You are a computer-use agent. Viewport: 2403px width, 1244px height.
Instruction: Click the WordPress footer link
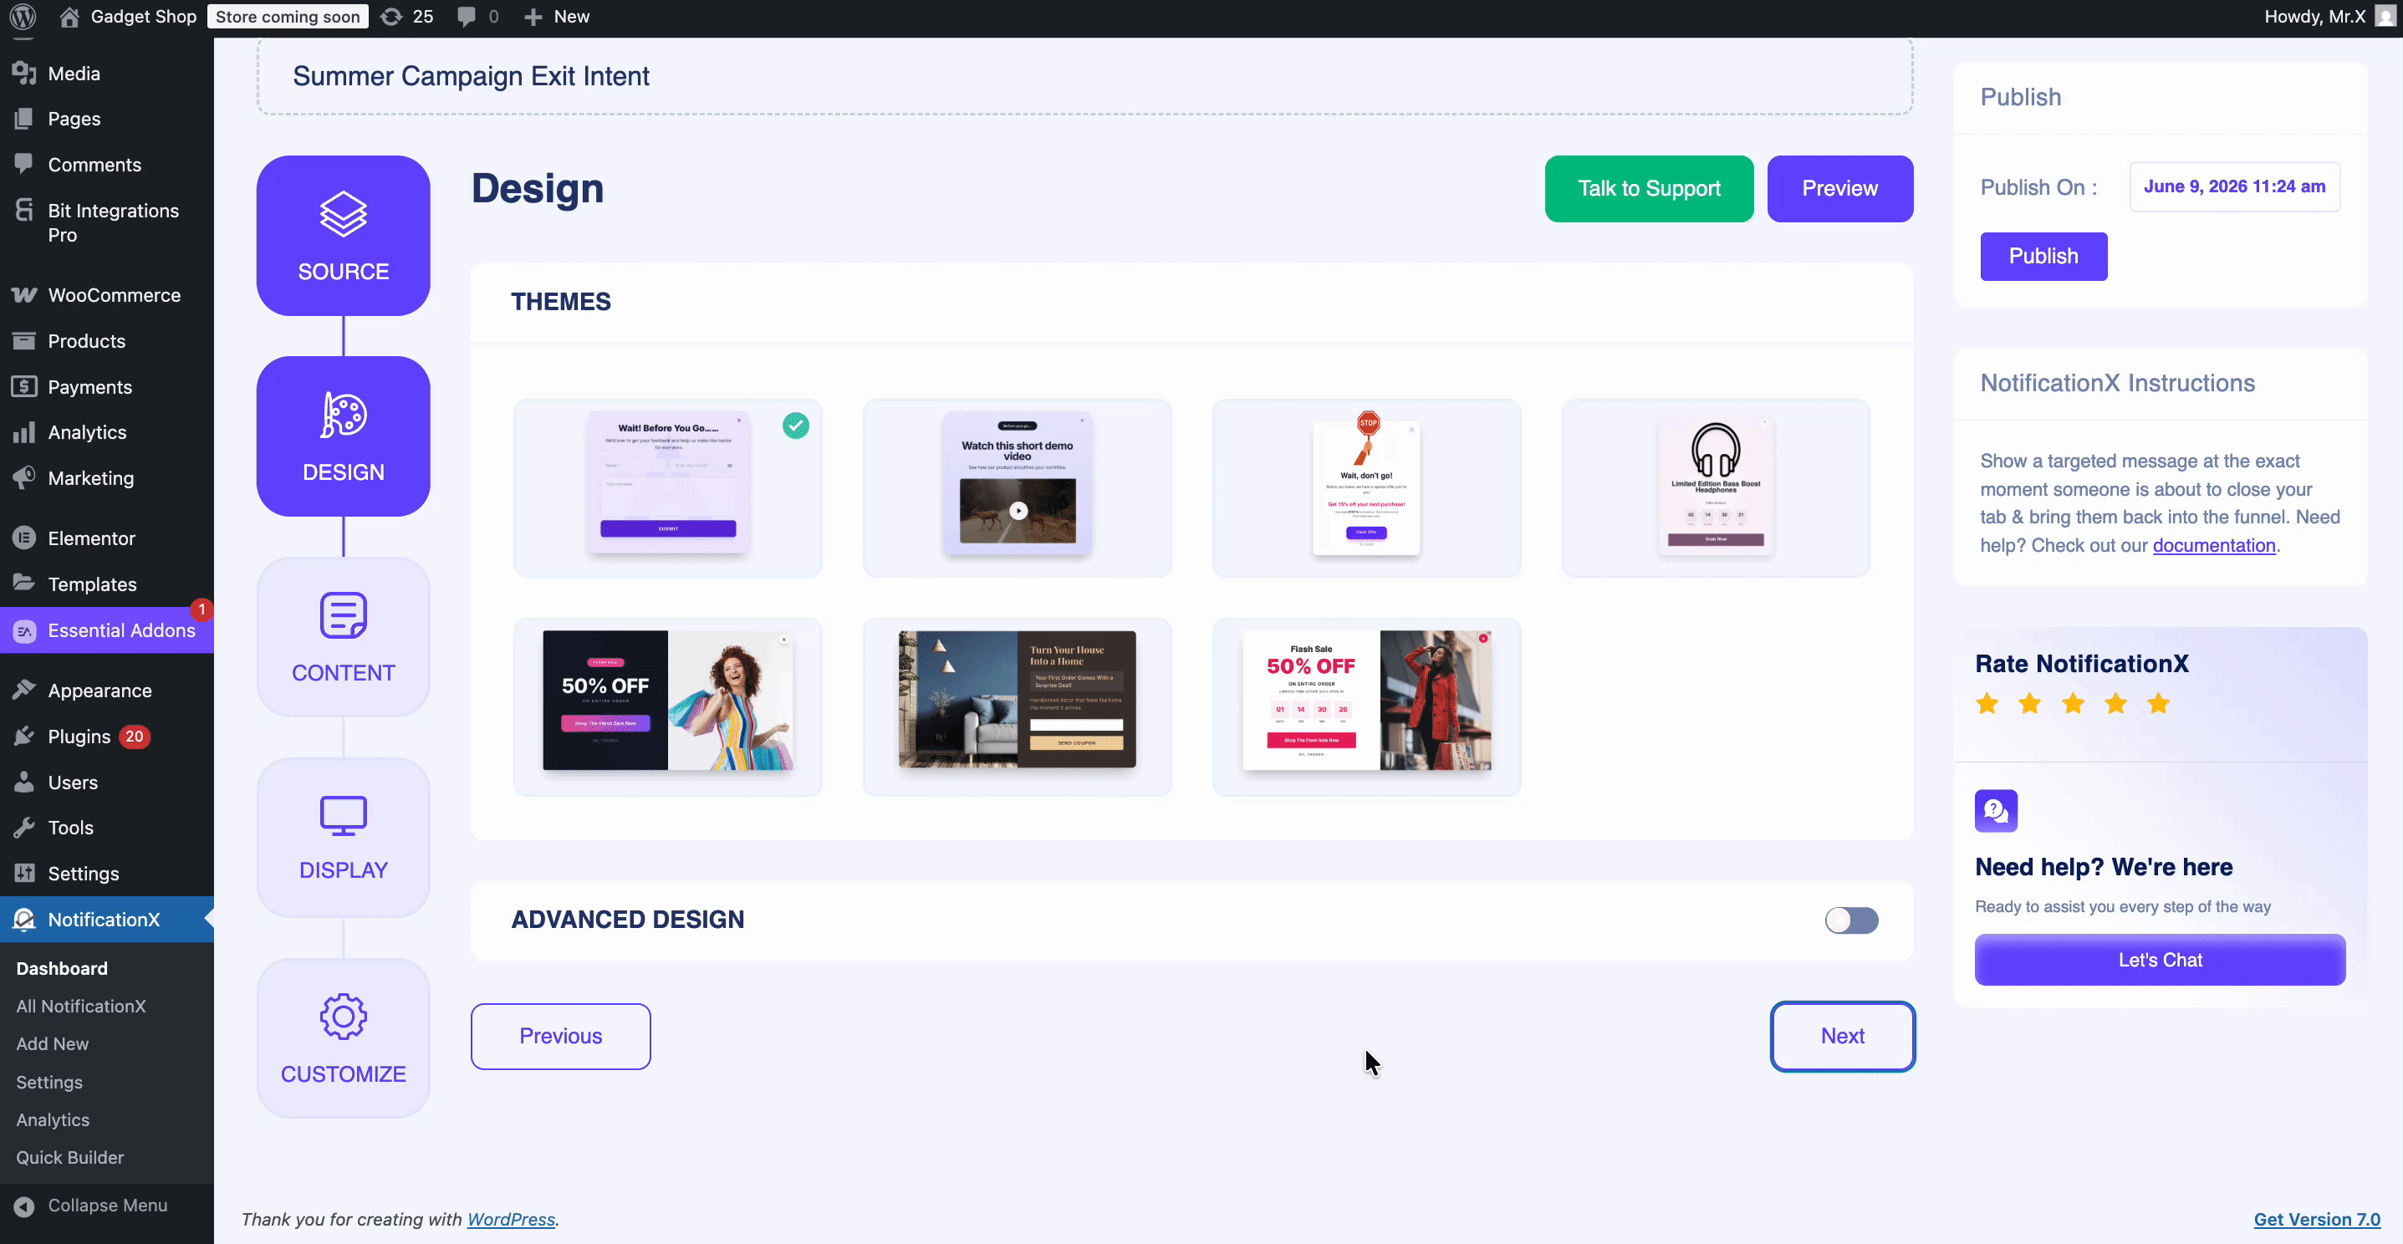pos(510,1219)
